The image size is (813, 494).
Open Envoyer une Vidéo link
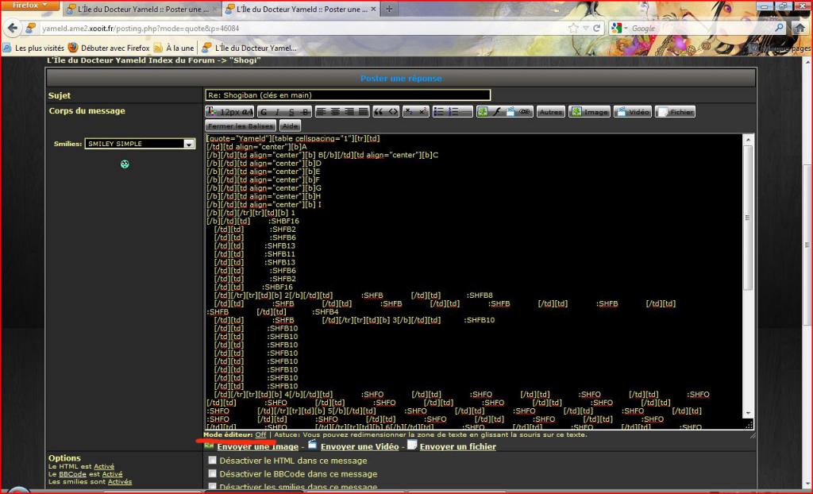[x=360, y=446]
